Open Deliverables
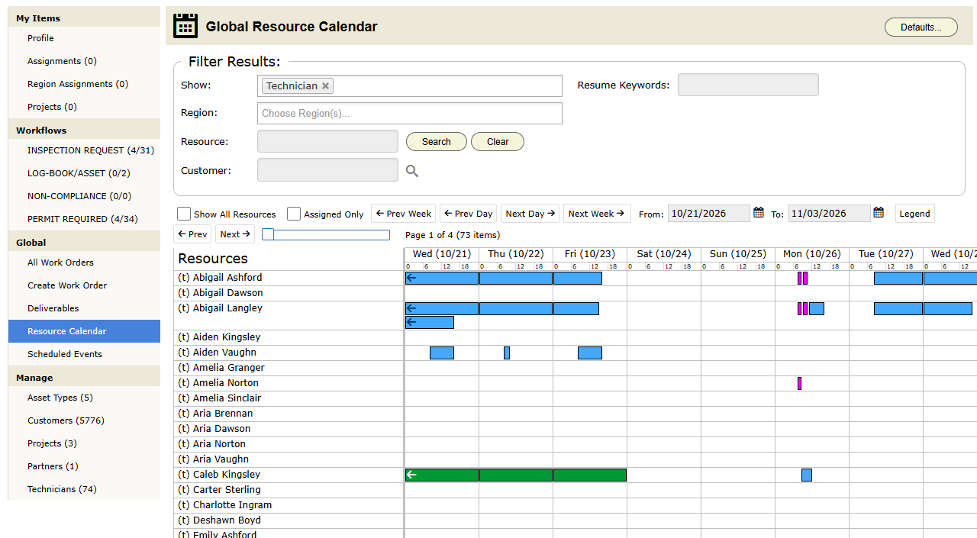Viewport: 977px width, 538px height. pos(84,308)
